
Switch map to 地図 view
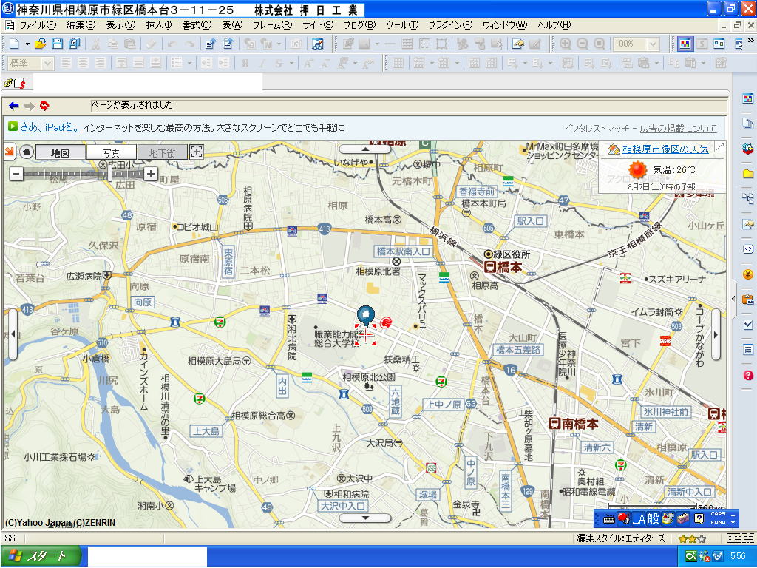coord(61,152)
